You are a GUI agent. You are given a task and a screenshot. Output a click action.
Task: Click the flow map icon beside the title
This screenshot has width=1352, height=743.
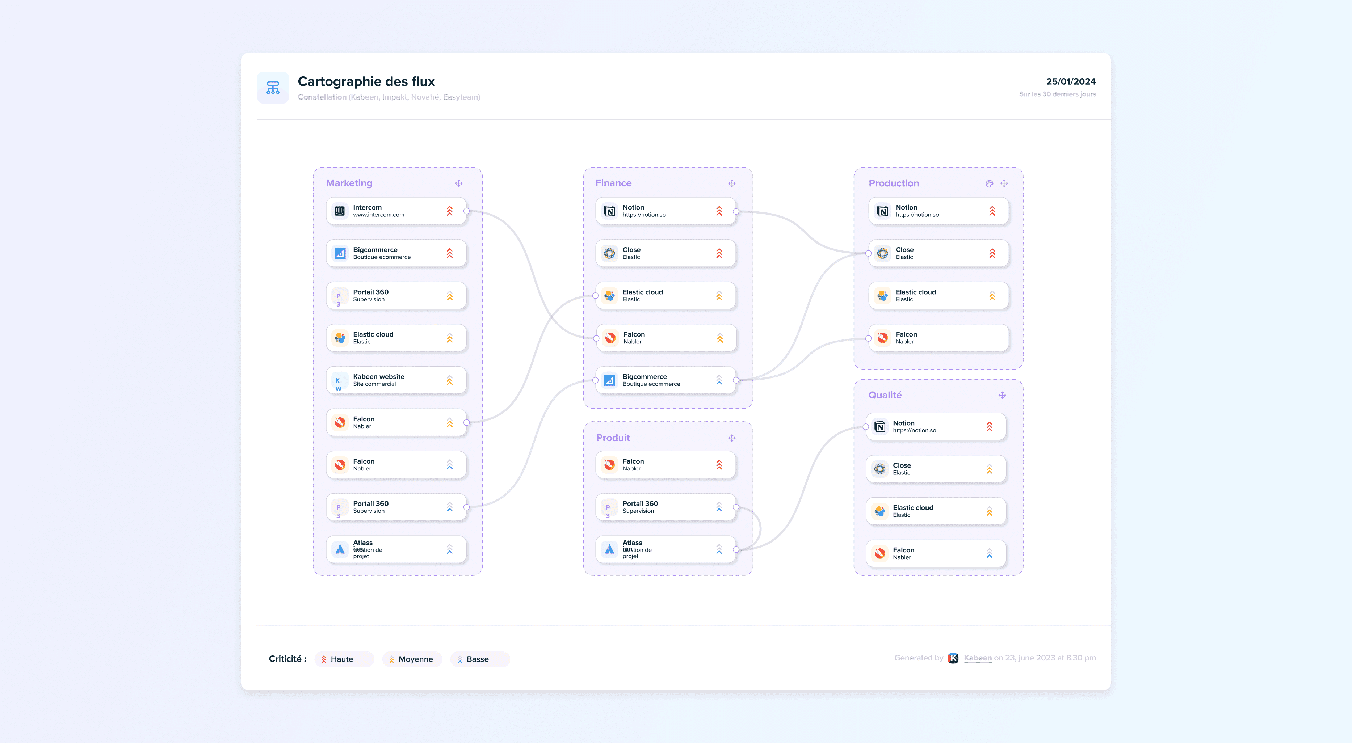pos(272,88)
